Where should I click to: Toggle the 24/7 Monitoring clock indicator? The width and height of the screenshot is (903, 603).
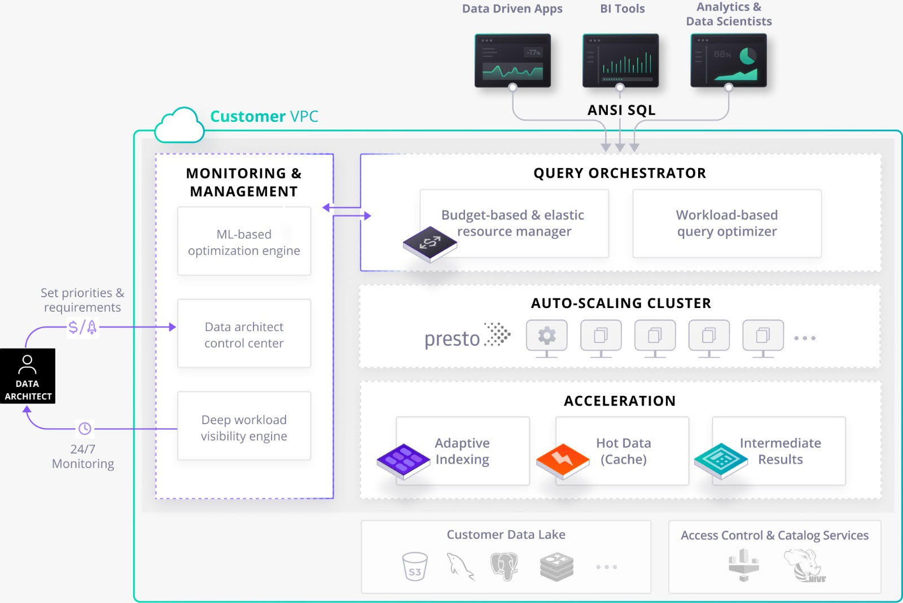(84, 429)
